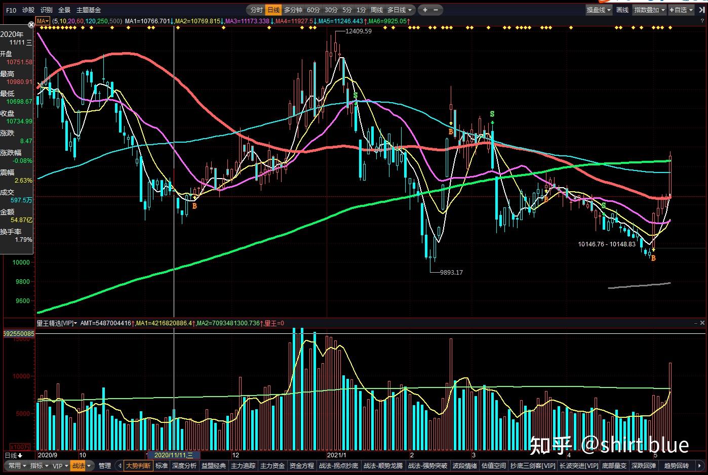Close the volume sub-chart panel
The image size is (708, 475).
(702, 323)
